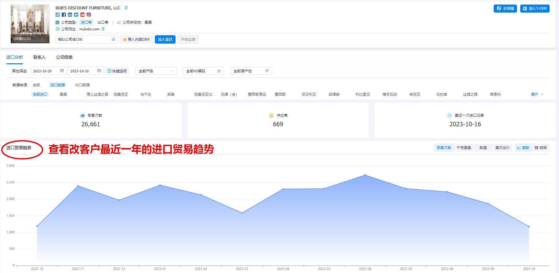Click the 贸易次数 bar chart icon
This screenshot has width=559, height=273.
[x=82, y=115]
